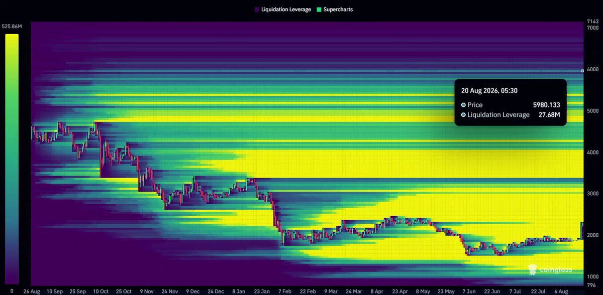Click the 7000 price axis label

[593, 28]
